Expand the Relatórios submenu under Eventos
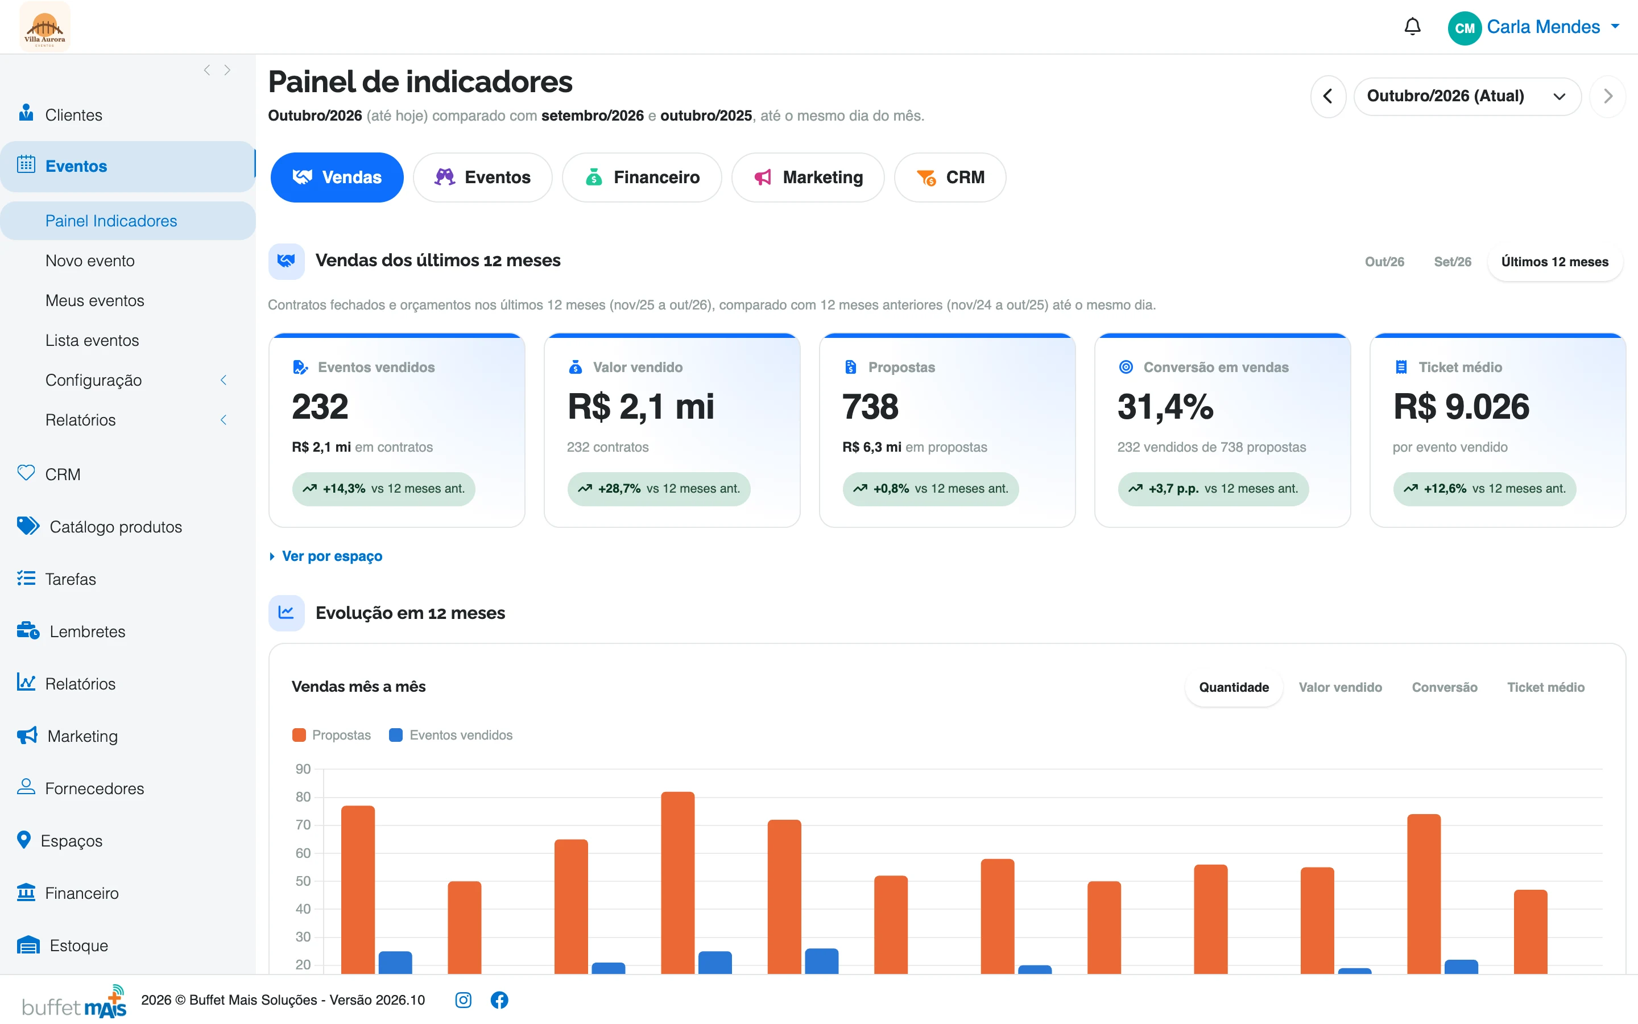1638x1024 pixels. [x=224, y=420]
